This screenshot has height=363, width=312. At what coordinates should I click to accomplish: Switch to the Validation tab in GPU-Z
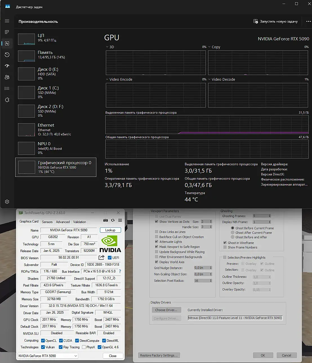[x=80, y=222]
